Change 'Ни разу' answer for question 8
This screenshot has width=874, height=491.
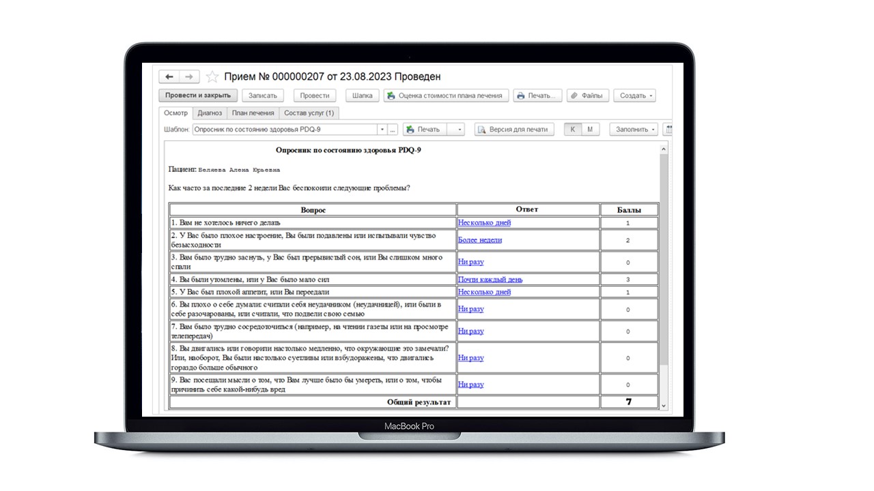[x=470, y=357]
